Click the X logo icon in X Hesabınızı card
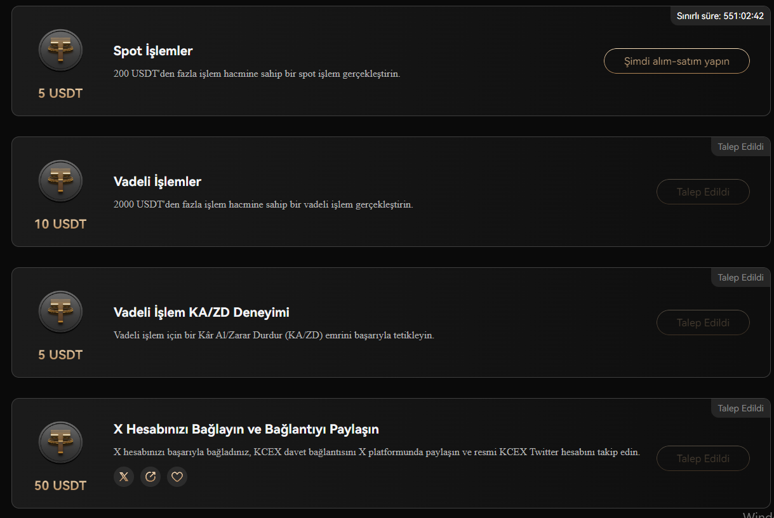Screen dimensions: 774x518 124,477
